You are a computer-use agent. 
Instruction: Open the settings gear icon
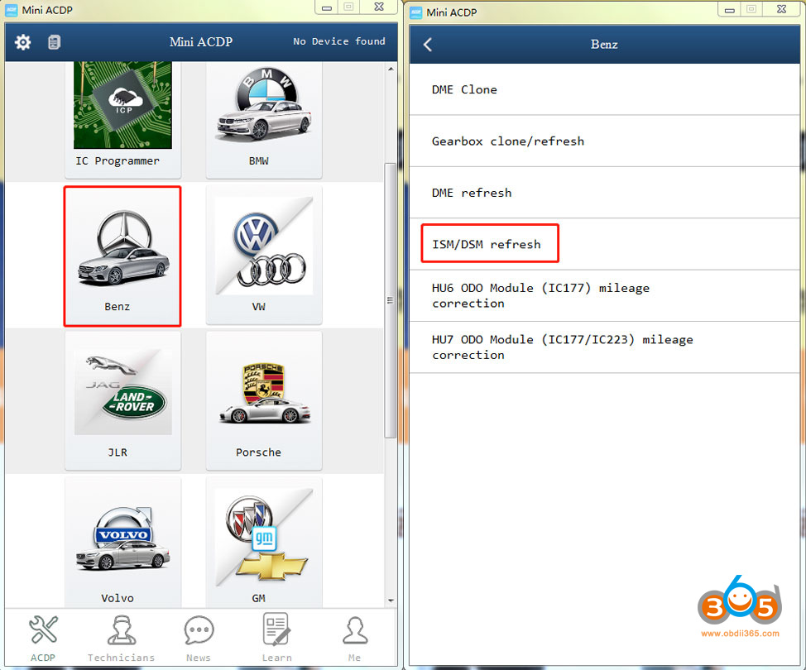tap(23, 42)
